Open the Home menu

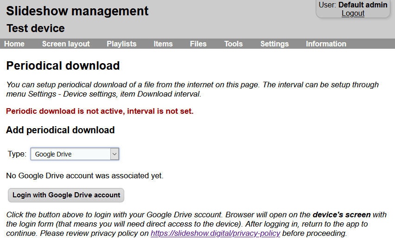(14, 44)
